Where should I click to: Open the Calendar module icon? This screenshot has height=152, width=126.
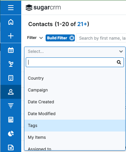pyautogui.click(x=11, y=50)
